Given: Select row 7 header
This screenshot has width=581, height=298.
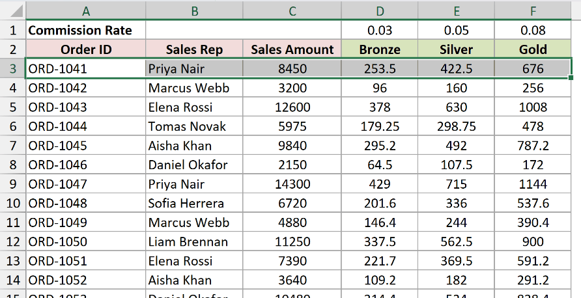Looking at the screenshot, I should pos(13,146).
